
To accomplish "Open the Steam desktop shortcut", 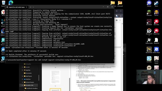I will click(x=156, y=3).
